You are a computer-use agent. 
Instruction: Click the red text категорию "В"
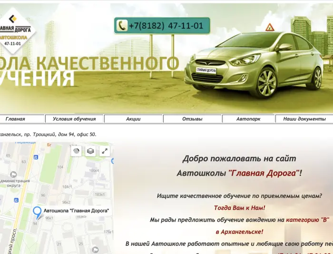click(x=307, y=220)
